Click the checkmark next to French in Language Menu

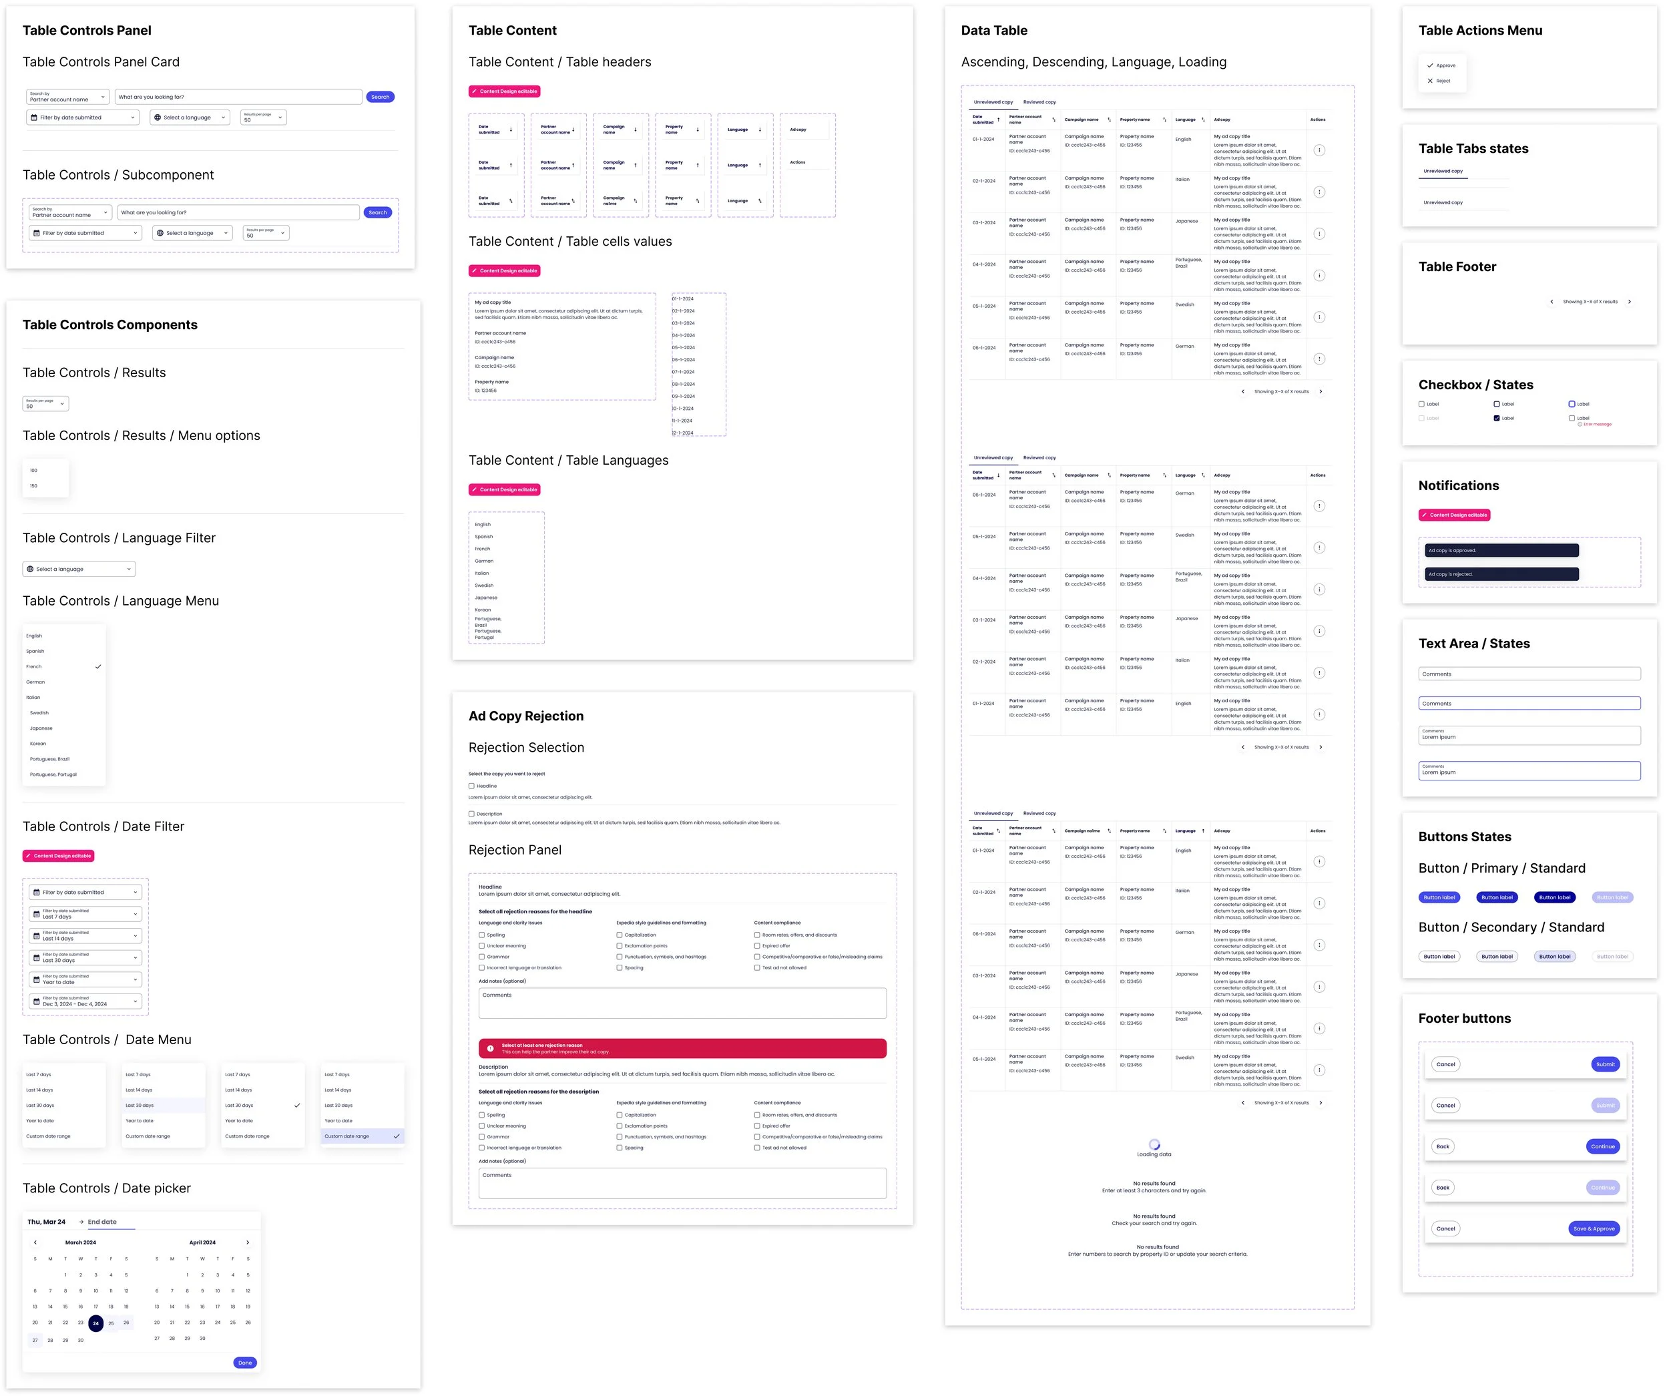point(97,667)
